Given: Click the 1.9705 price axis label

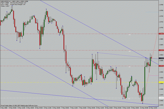Looking at the screenshot, I should click(x=161, y=28).
